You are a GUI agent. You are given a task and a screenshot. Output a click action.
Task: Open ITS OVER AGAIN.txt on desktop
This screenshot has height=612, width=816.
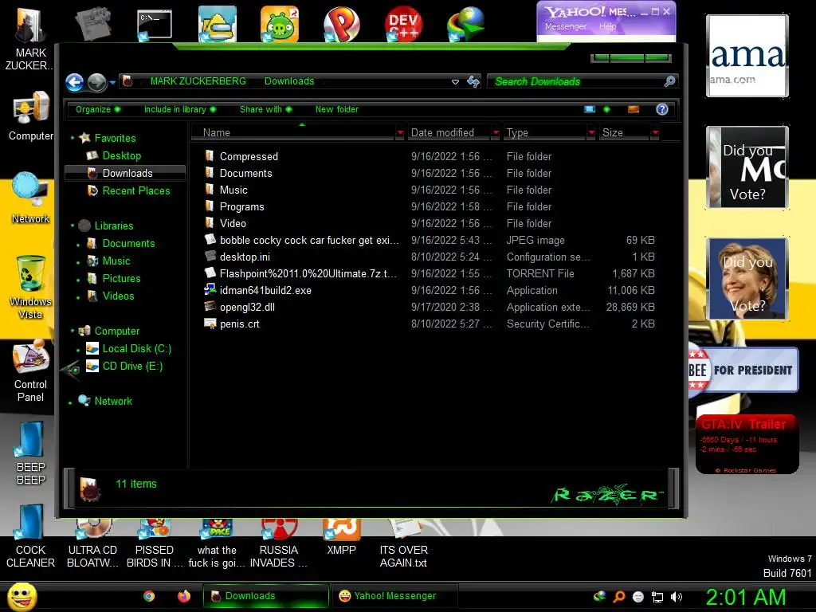(x=403, y=543)
